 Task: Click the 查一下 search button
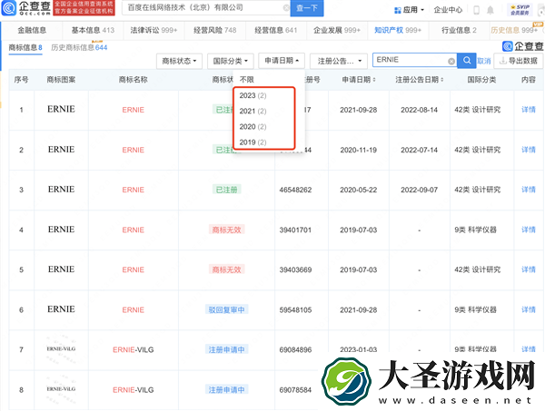click(307, 8)
